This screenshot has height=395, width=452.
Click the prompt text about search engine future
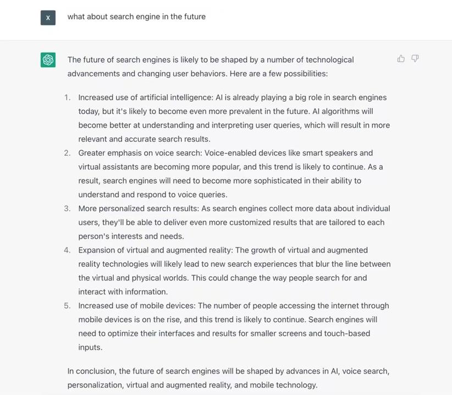tap(136, 17)
